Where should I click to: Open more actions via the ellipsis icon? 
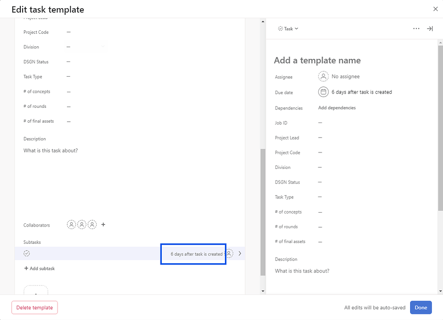[x=416, y=28]
